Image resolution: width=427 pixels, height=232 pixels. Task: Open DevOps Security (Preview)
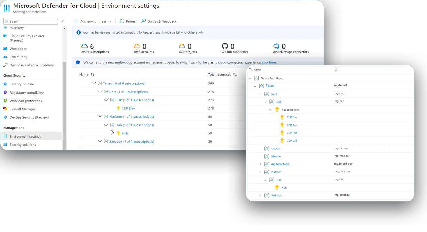click(29, 117)
